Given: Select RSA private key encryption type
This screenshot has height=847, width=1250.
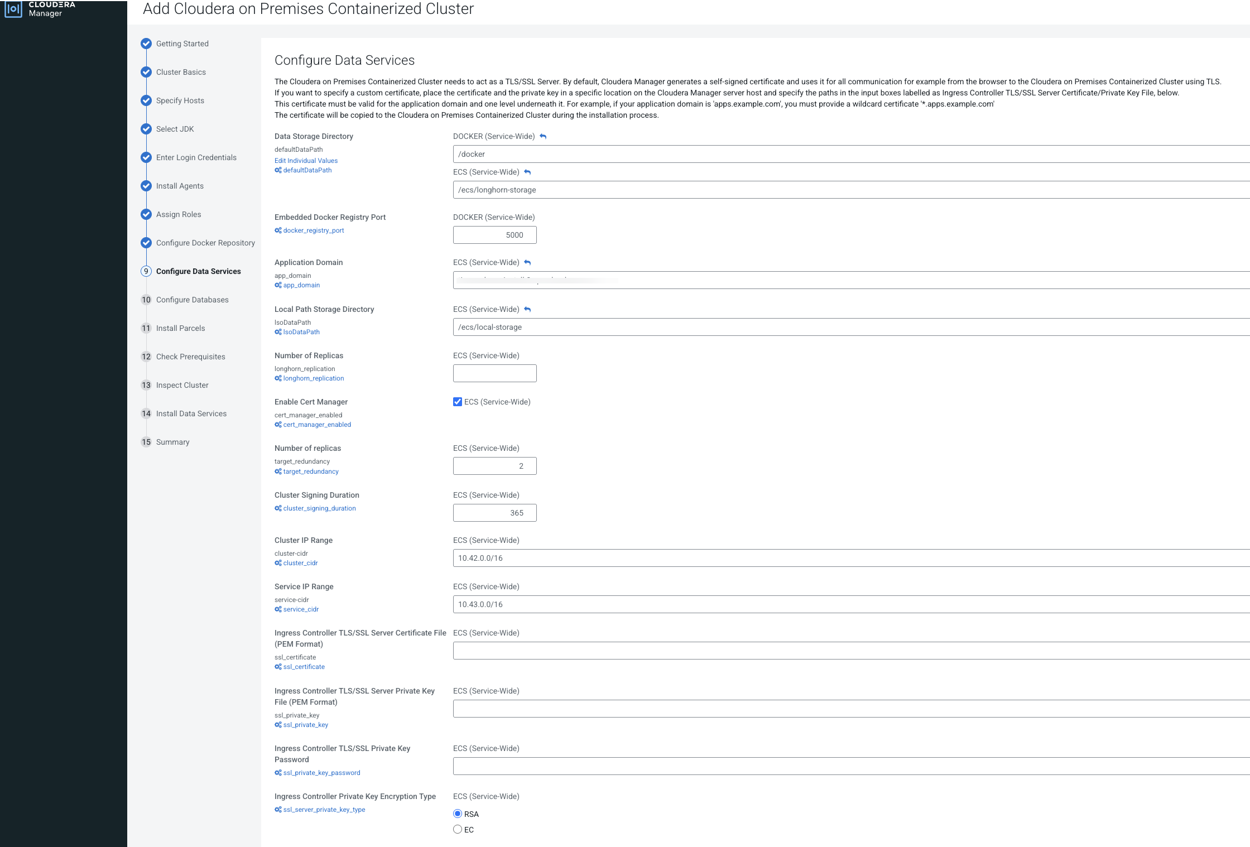Looking at the screenshot, I should tap(458, 814).
